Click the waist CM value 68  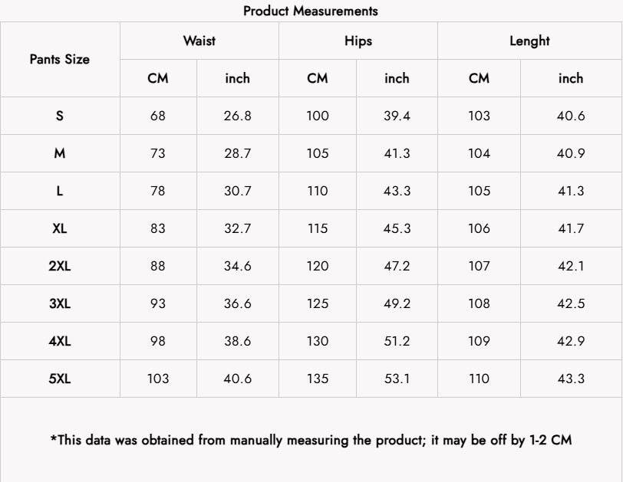coord(158,116)
